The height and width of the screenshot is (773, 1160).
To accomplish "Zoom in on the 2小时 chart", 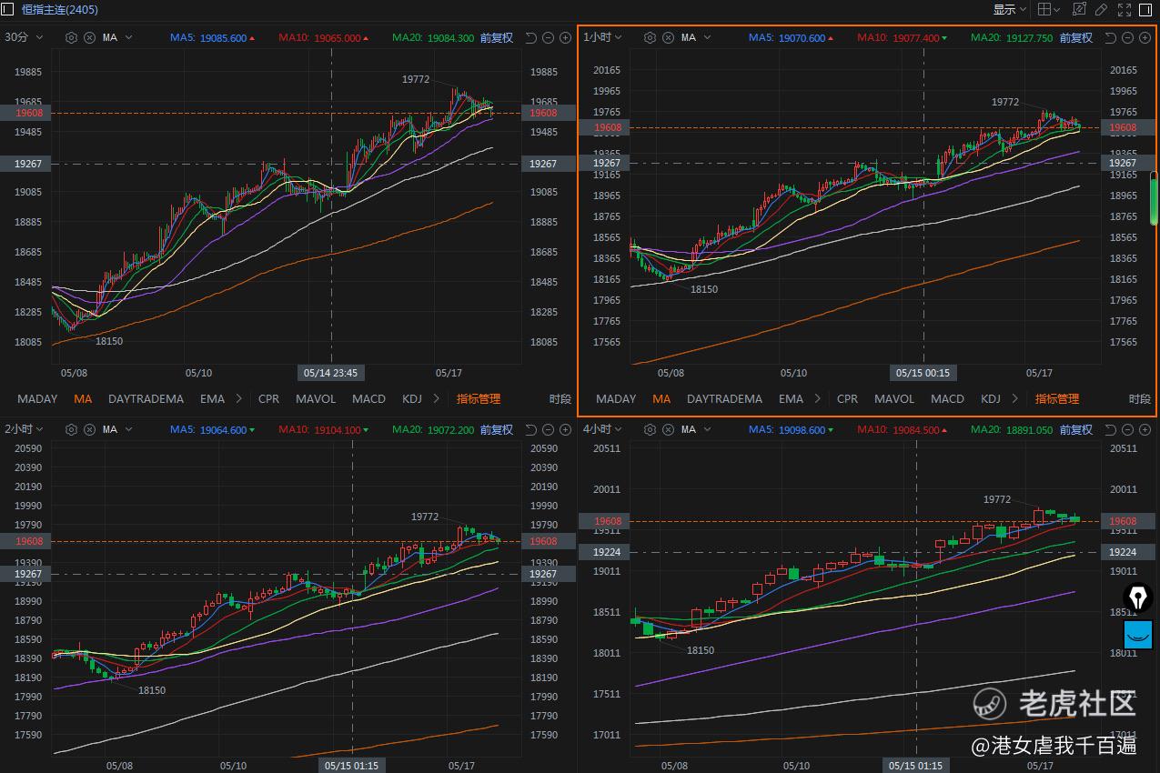I will tap(565, 429).
